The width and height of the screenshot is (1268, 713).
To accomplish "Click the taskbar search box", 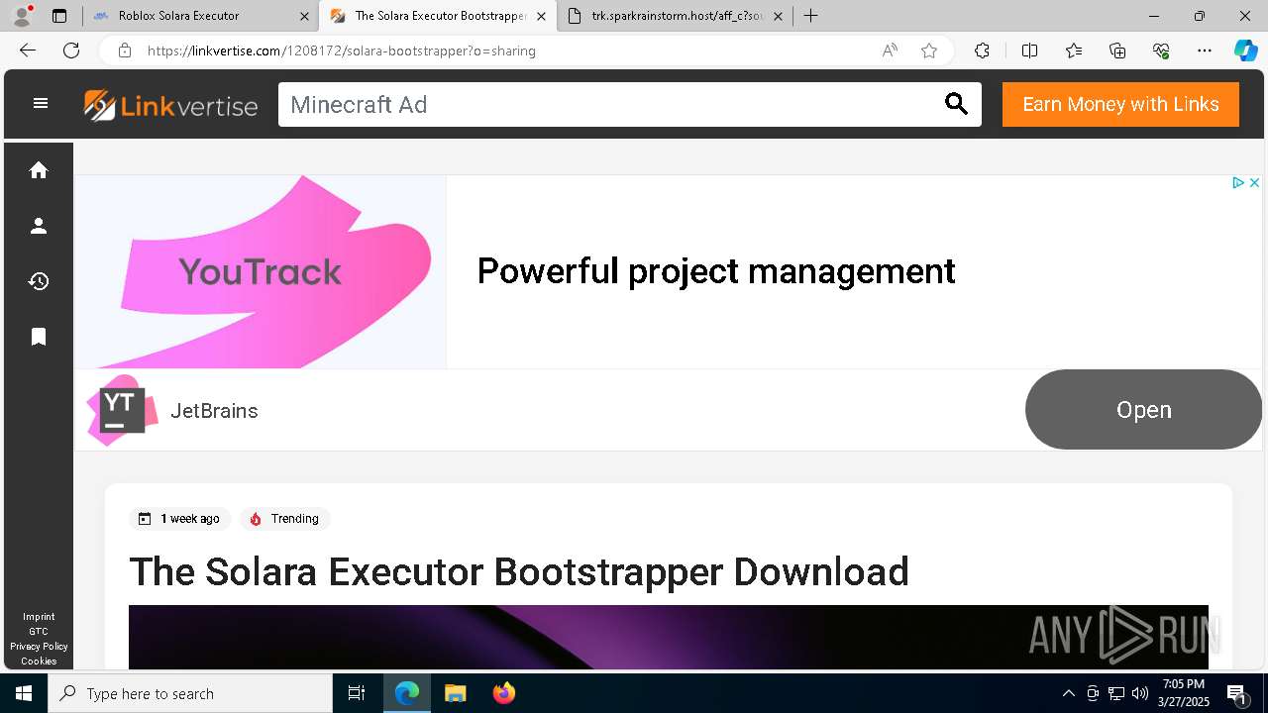I will pos(190,693).
